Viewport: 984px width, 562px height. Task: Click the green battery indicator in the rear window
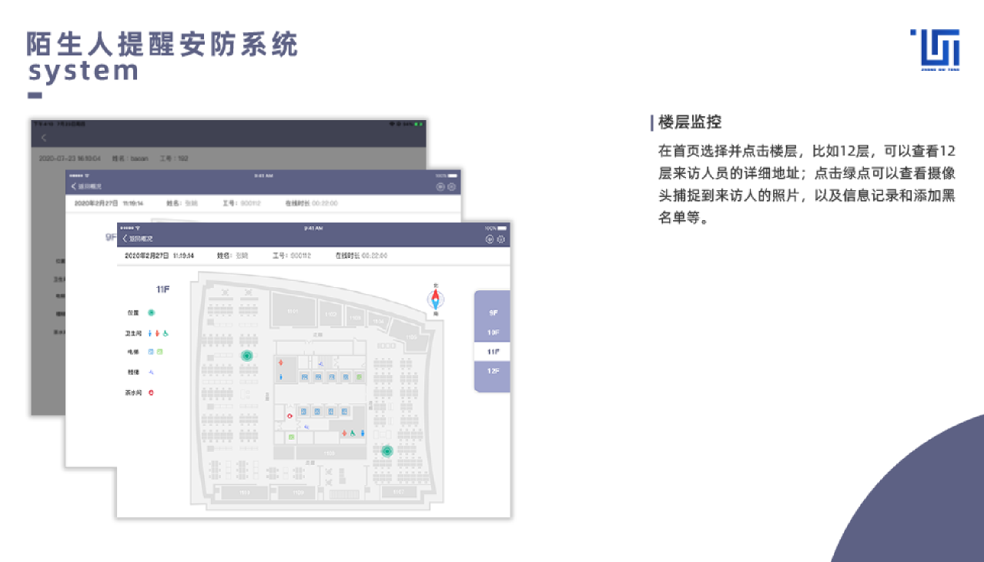point(418,124)
